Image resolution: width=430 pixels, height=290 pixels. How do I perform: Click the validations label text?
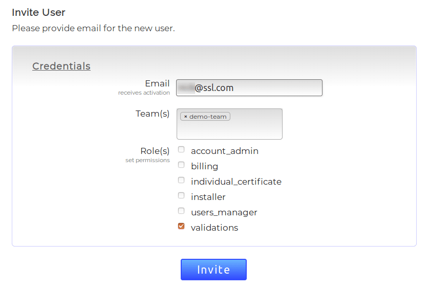pos(214,228)
